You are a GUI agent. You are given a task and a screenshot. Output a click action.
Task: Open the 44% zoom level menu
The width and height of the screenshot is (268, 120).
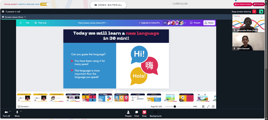click(195, 107)
